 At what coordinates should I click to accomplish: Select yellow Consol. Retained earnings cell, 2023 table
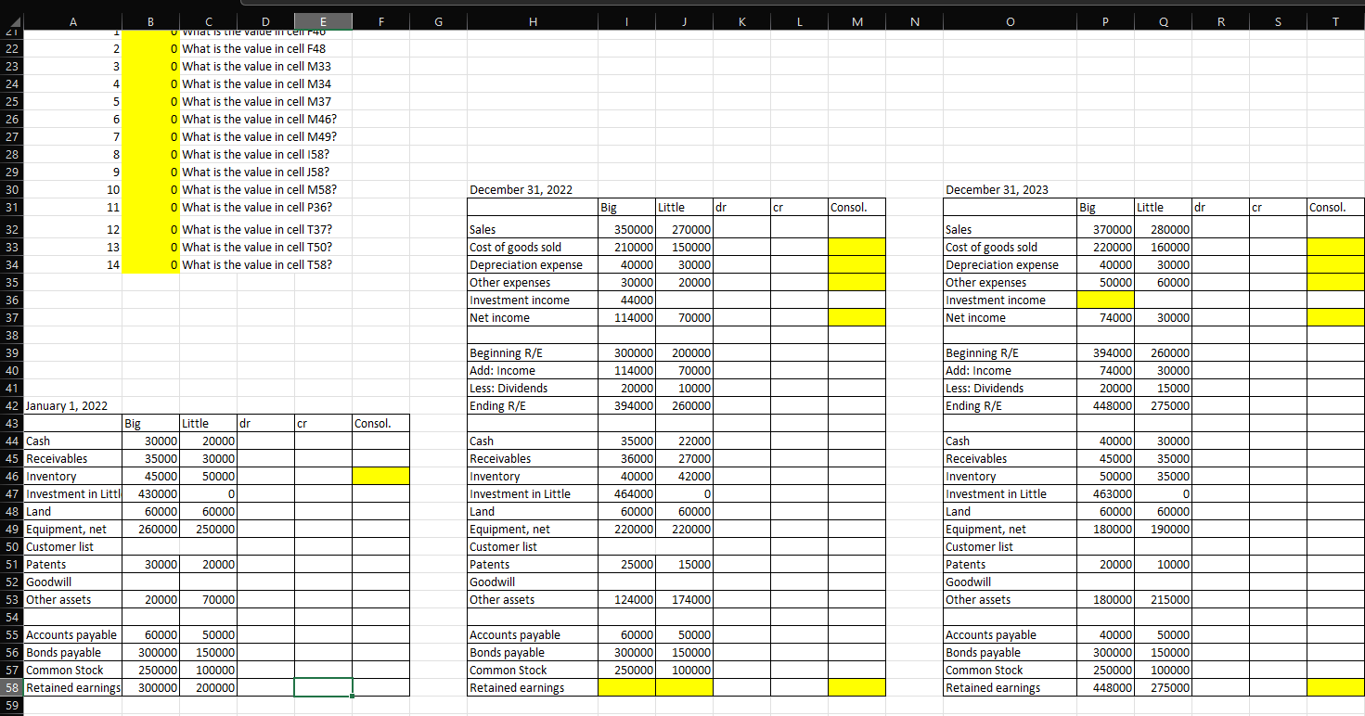pyautogui.click(x=1335, y=687)
